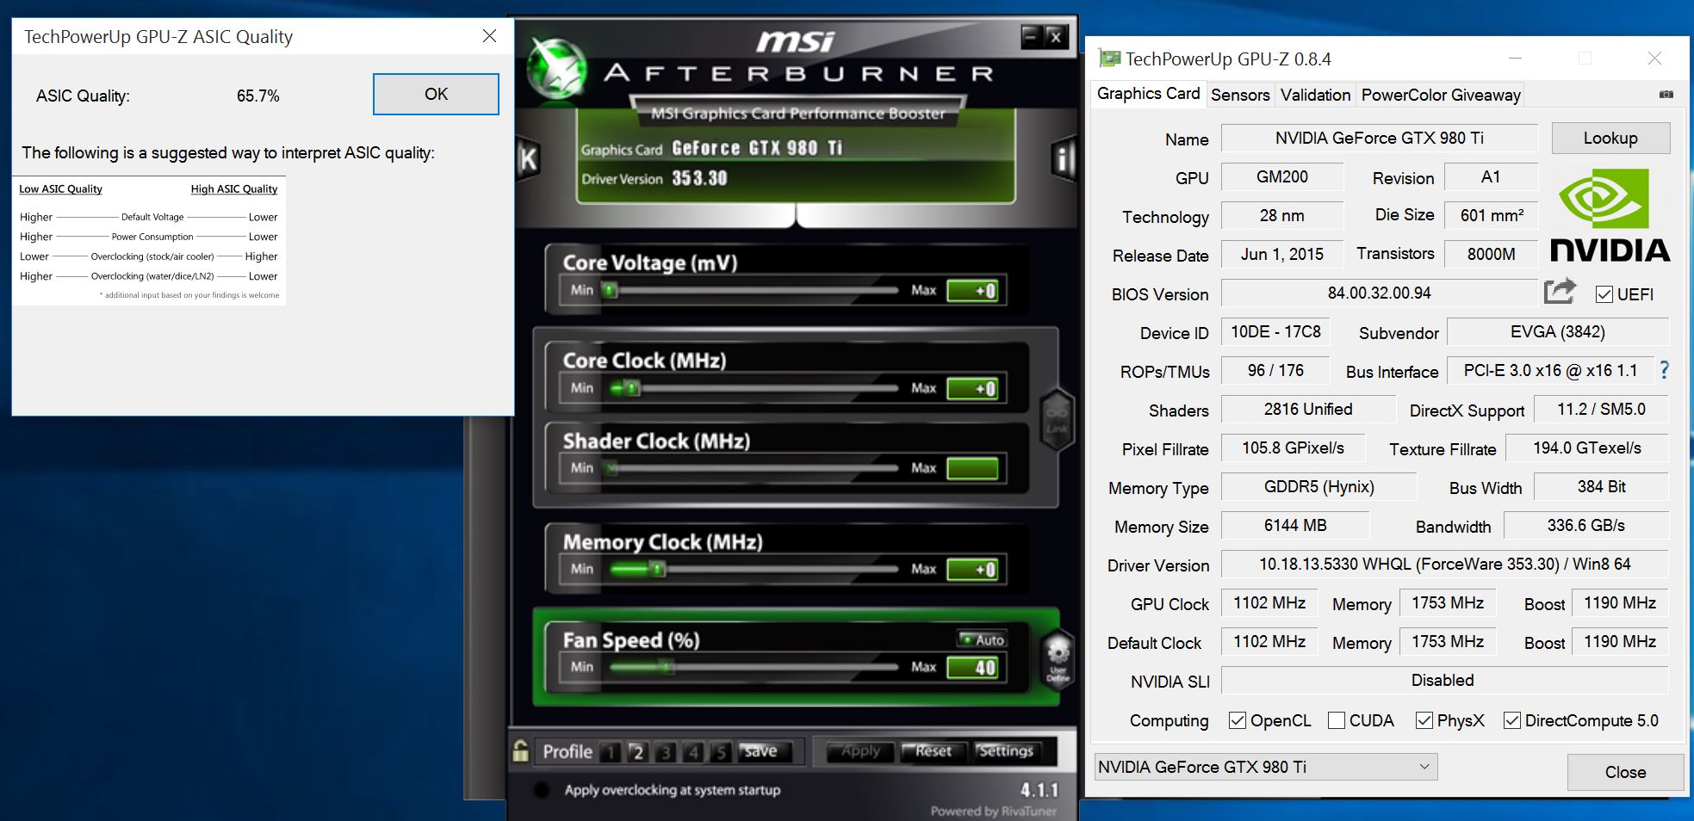Select Afterburner profile slot 5

coord(721,752)
